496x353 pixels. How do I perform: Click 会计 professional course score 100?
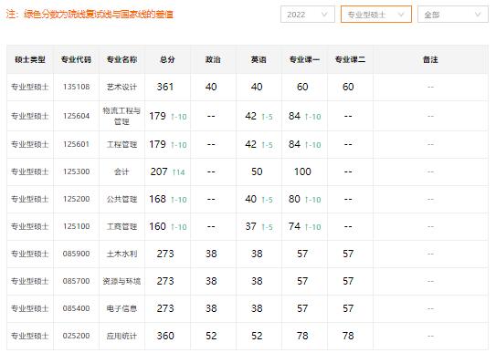[x=302, y=171]
